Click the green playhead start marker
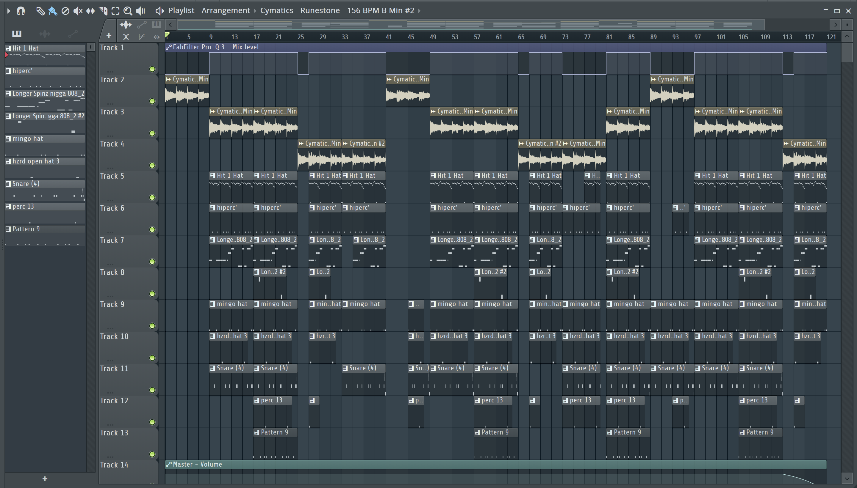Image resolution: width=857 pixels, height=488 pixels. point(168,35)
